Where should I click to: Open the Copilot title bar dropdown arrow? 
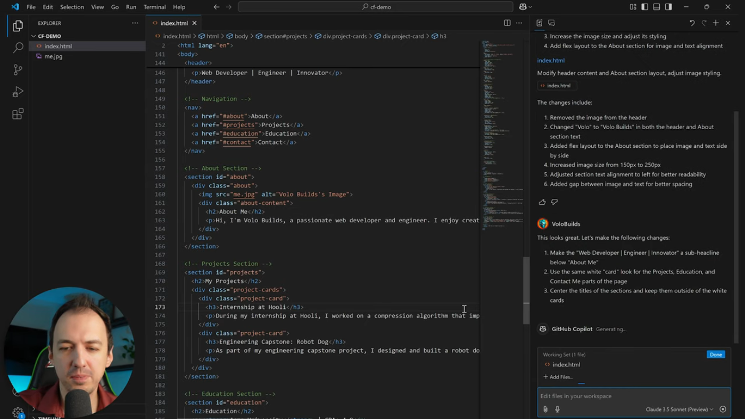click(531, 7)
